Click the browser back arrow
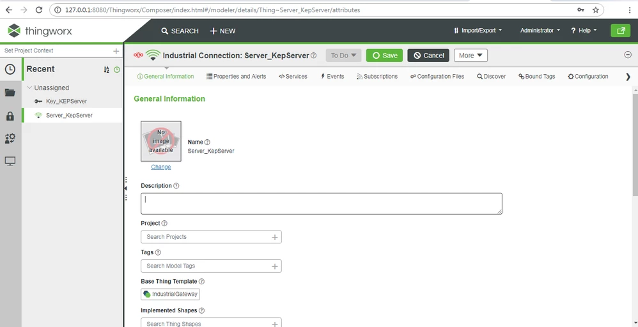Screen dimensions: 638x327 (8, 10)
